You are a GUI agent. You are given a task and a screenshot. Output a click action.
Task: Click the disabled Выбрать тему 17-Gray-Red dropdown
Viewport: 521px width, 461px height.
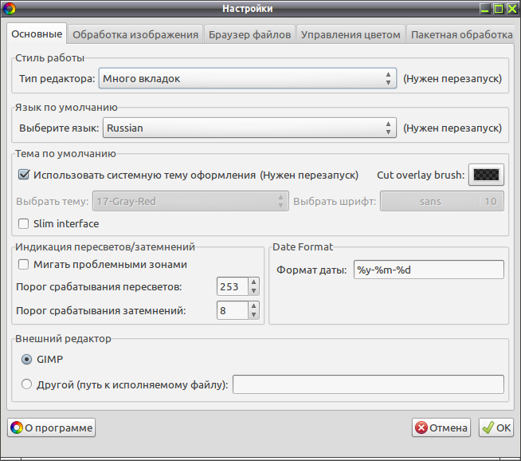[190, 201]
